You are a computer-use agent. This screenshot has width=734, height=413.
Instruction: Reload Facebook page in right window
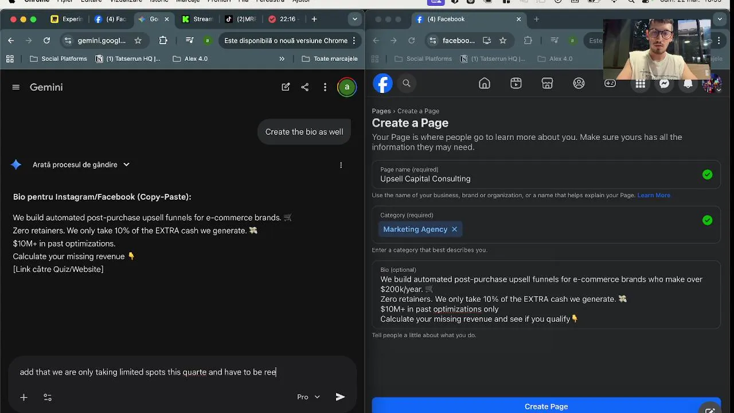click(411, 41)
